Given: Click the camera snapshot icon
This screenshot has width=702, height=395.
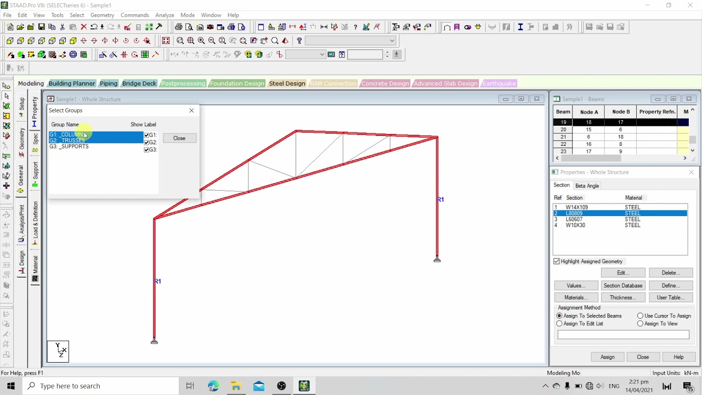Looking at the screenshot, I should tap(210, 27).
